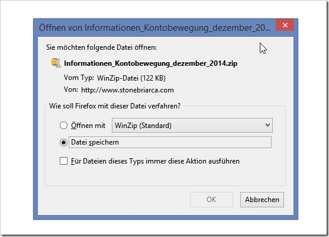Expand the application list via the chevron arrow

267,125
